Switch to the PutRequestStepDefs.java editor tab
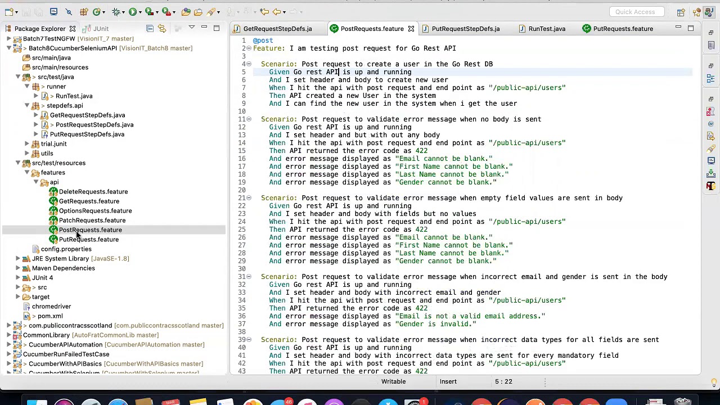The width and height of the screenshot is (720, 405). click(x=466, y=29)
